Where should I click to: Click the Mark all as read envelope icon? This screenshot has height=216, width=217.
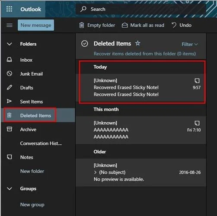pos(125,25)
